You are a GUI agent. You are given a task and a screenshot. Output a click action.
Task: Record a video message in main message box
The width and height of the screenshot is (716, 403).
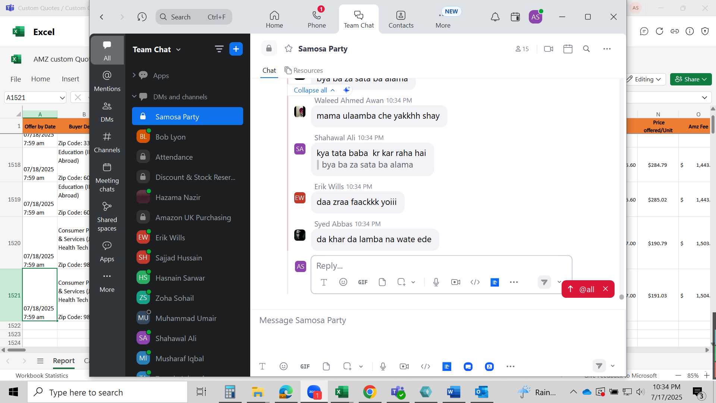click(x=404, y=366)
